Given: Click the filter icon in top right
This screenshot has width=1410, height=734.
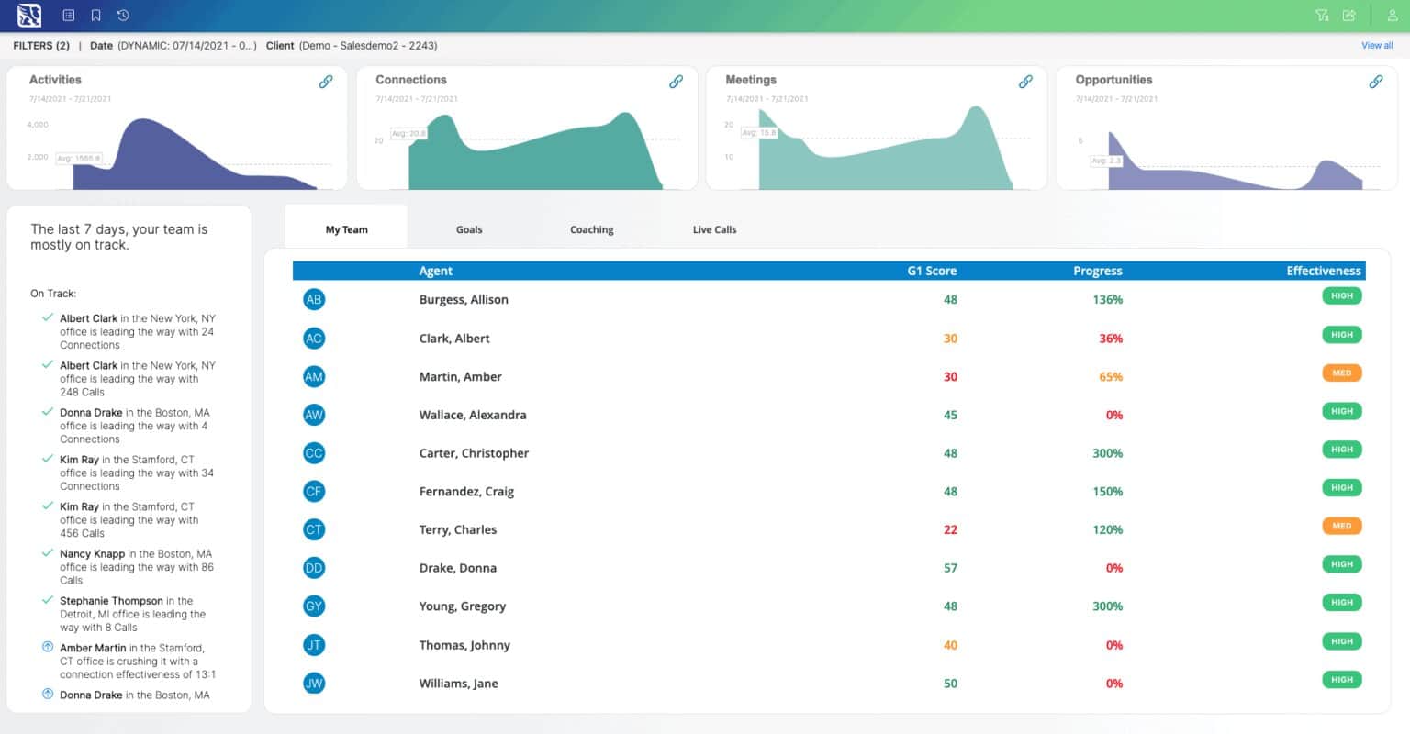Looking at the screenshot, I should pos(1322,16).
